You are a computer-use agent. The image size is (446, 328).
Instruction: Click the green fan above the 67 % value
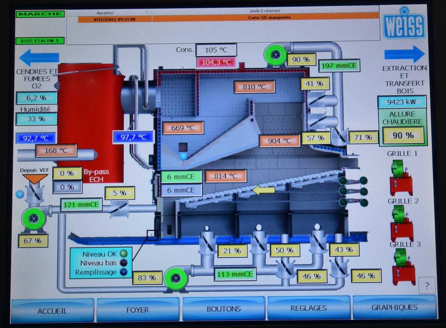point(34,219)
